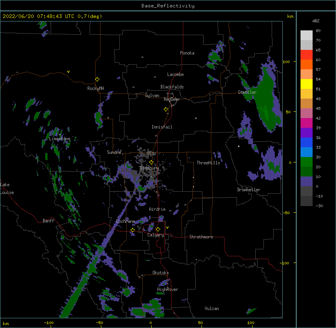Select the white plus marker north of Drumheller
The width and height of the screenshot is (336, 328).
tap(239, 146)
